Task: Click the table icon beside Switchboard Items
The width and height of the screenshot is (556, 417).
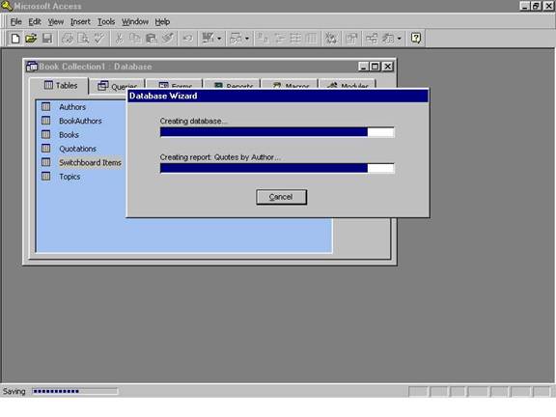Action: tap(45, 162)
